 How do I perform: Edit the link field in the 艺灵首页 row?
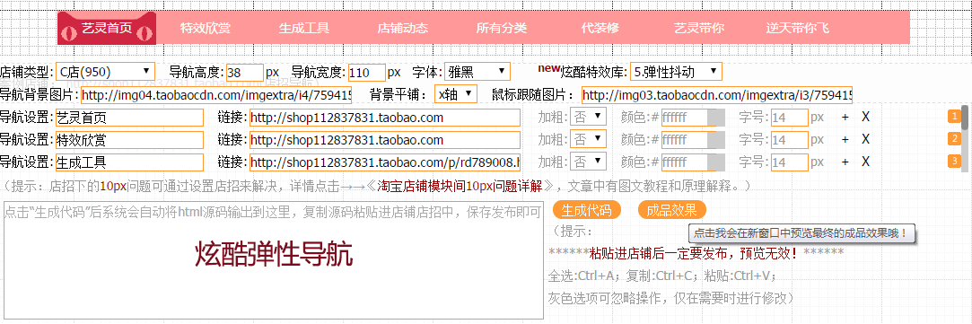click(385, 118)
